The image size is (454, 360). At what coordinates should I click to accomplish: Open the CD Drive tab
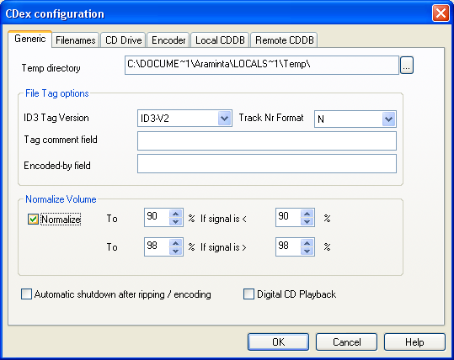pyautogui.click(x=123, y=40)
